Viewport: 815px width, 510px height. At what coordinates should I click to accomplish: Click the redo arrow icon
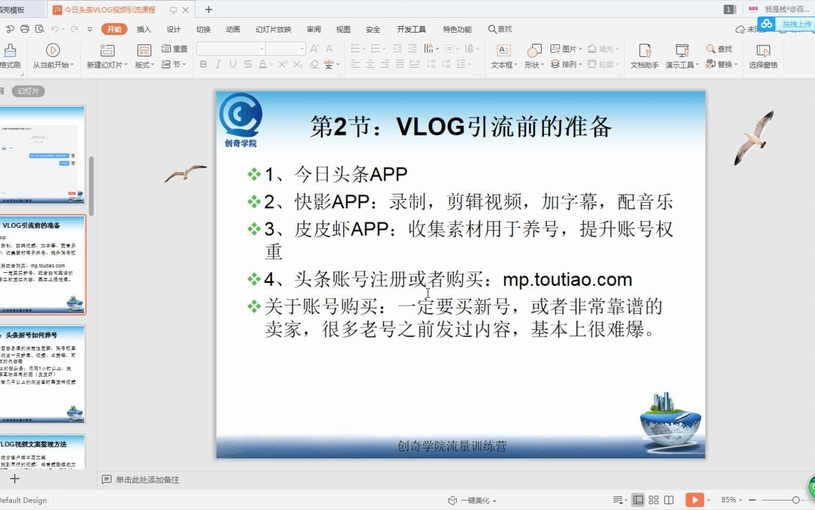74,29
